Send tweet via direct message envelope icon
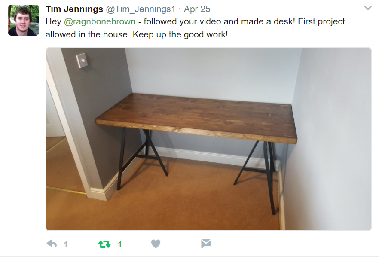 (206, 244)
